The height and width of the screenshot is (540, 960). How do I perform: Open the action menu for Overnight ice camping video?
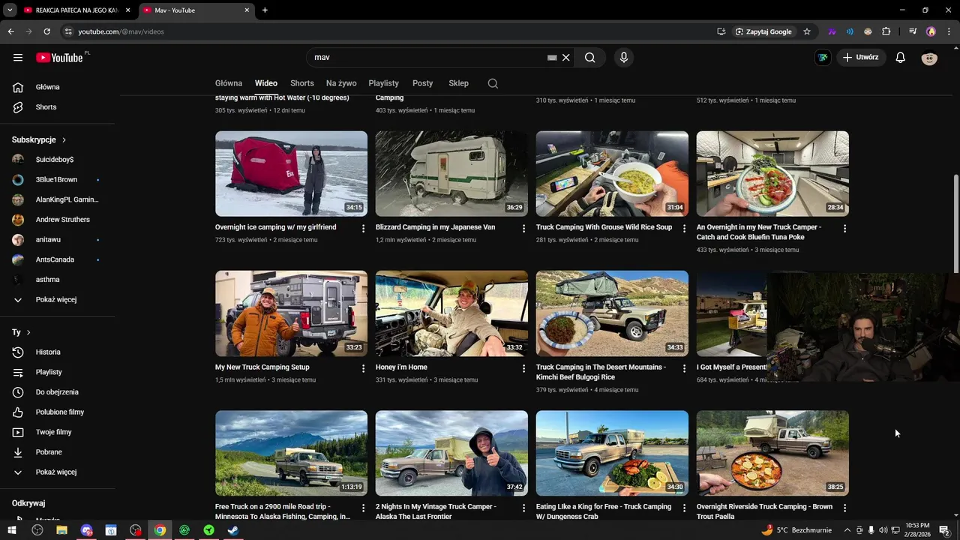tap(364, 228)
